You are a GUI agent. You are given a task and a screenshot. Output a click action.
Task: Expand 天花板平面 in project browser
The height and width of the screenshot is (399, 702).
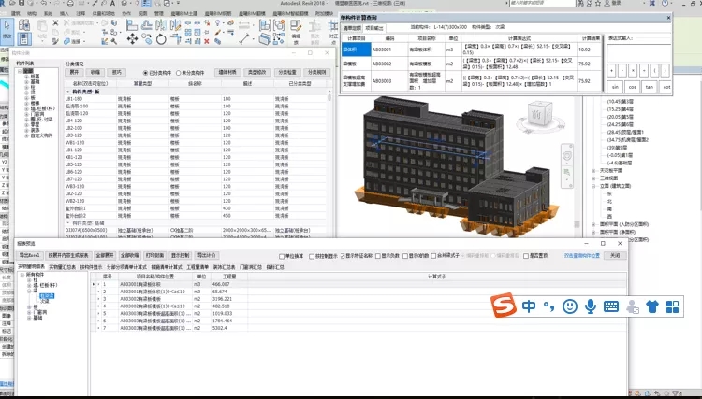(x=593, y=171)
